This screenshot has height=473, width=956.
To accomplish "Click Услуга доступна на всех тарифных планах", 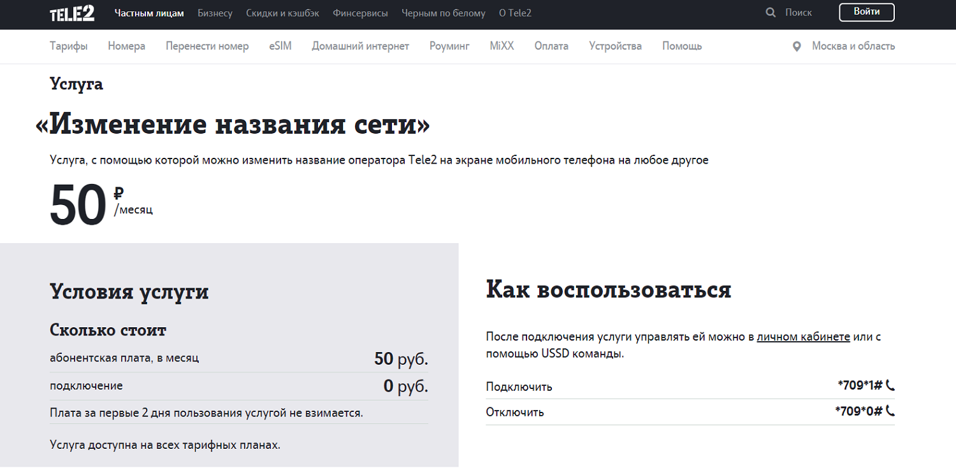I will [x=165, y=444].
